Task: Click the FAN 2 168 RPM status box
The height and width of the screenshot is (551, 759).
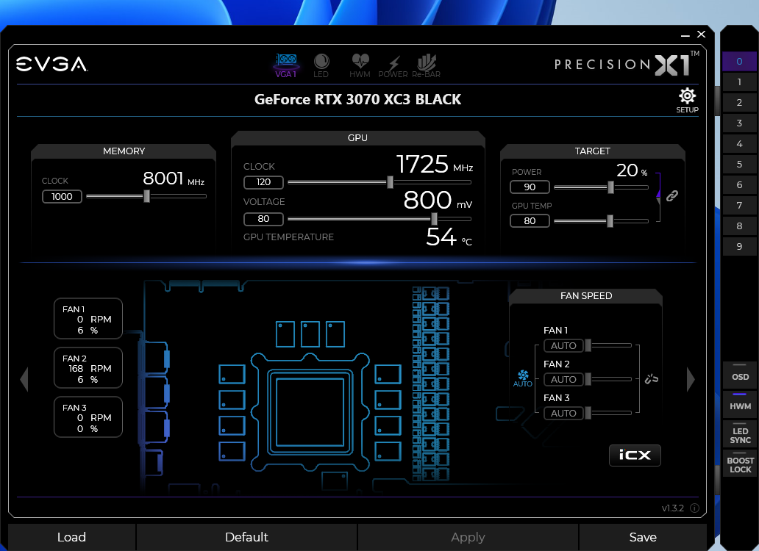Action: (88, 368)
